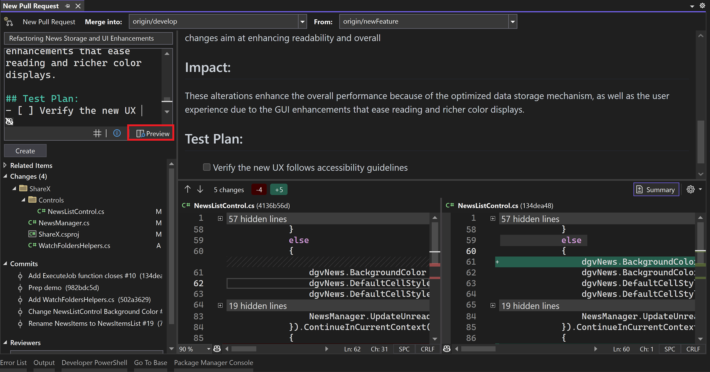Switch to the Output tab
The image size is (710, 372).
[x=44, y=363]
